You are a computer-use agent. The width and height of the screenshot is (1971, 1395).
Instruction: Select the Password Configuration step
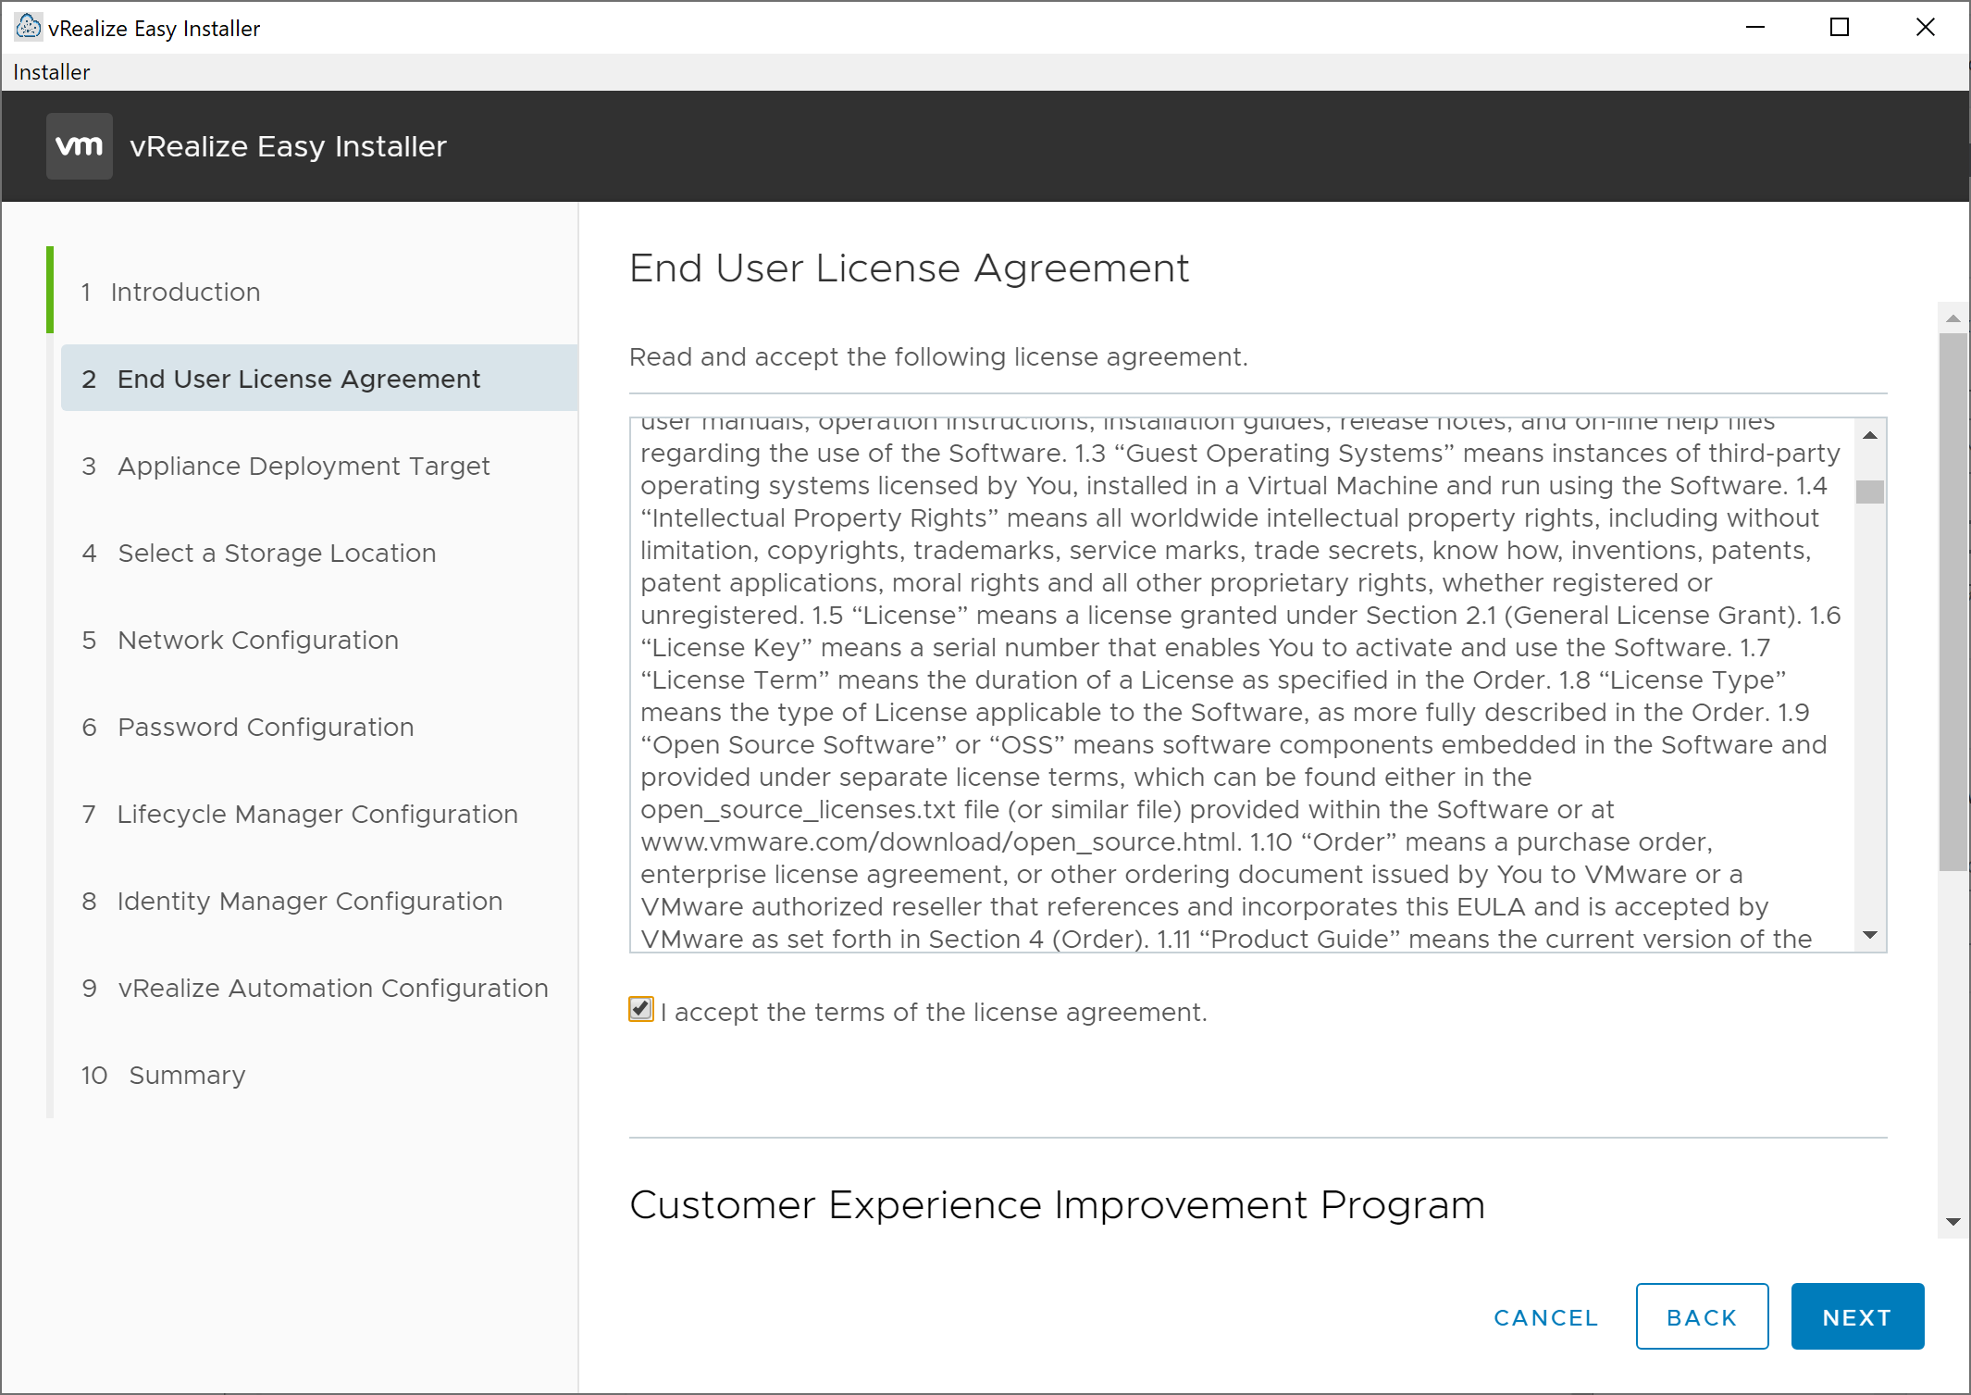[265, 727]
